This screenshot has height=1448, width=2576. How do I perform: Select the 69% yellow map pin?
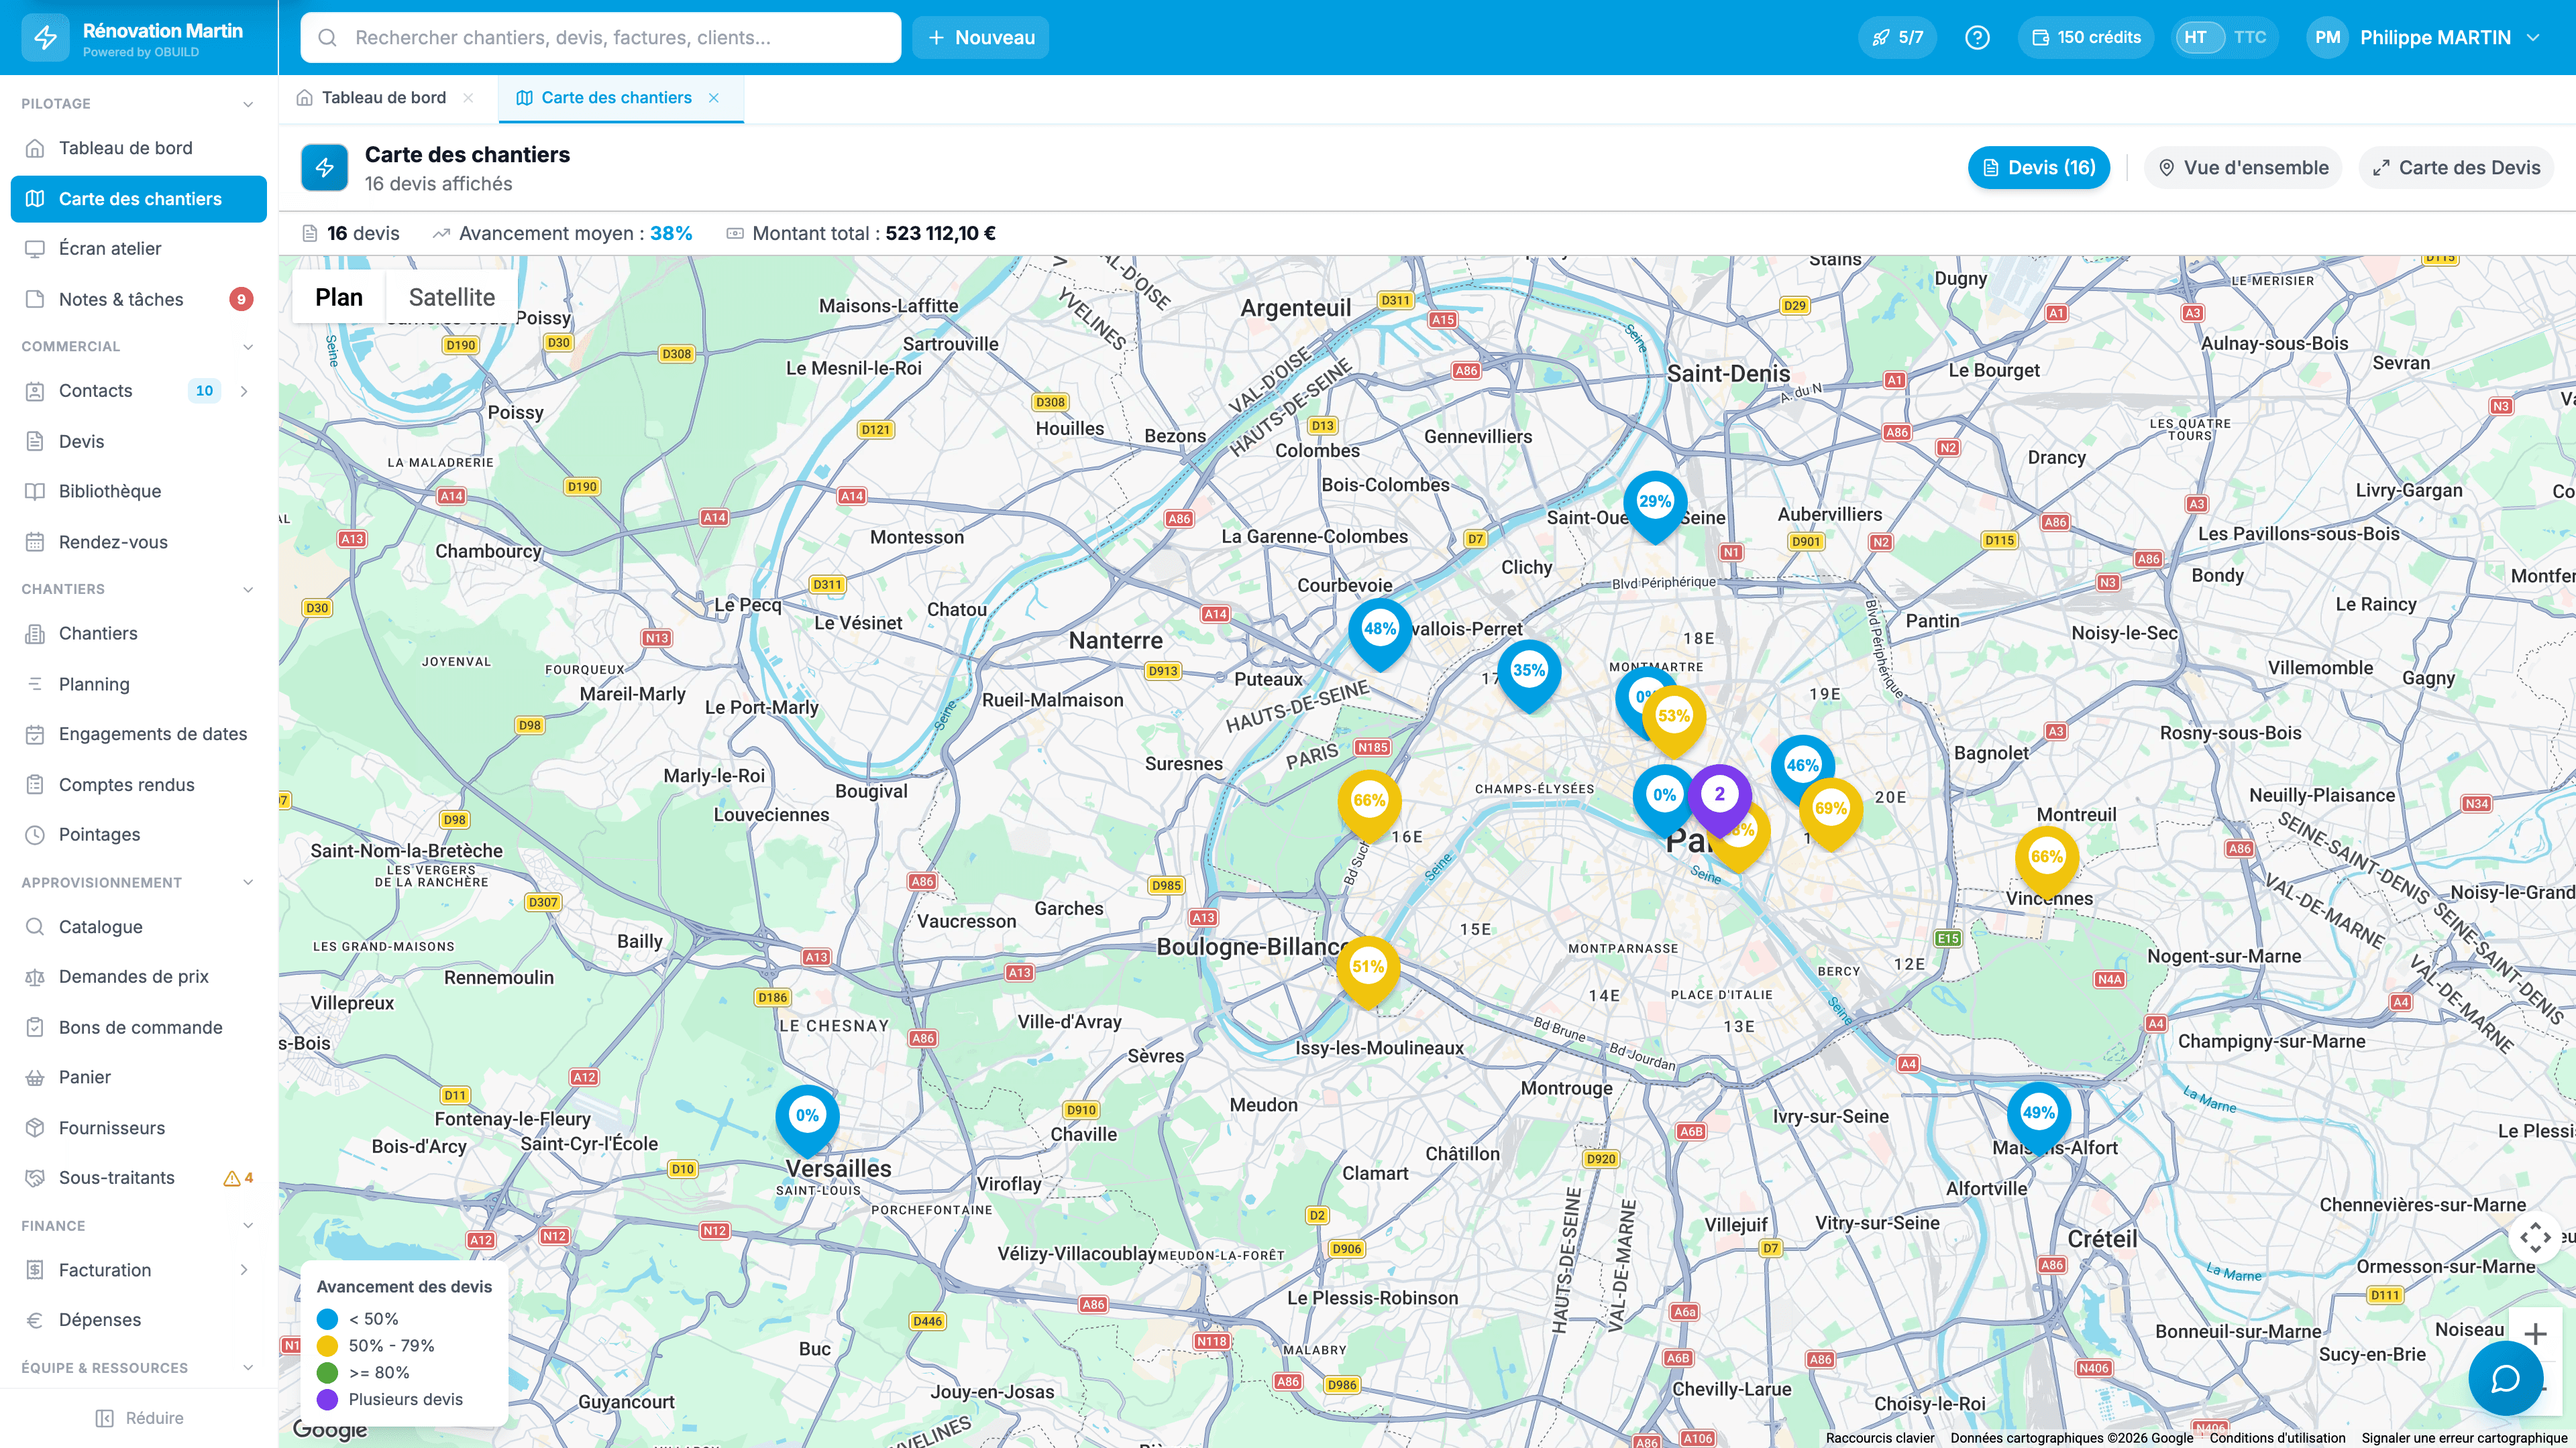1830,813
